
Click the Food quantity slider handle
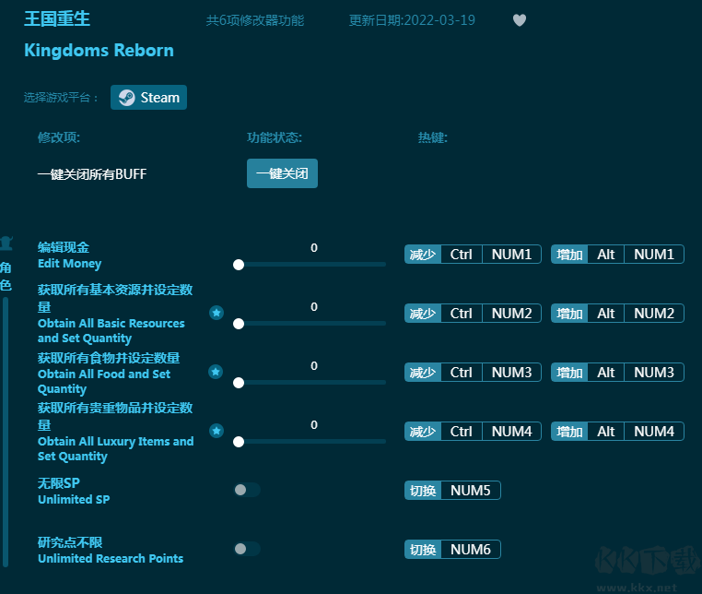pos(239,383)
